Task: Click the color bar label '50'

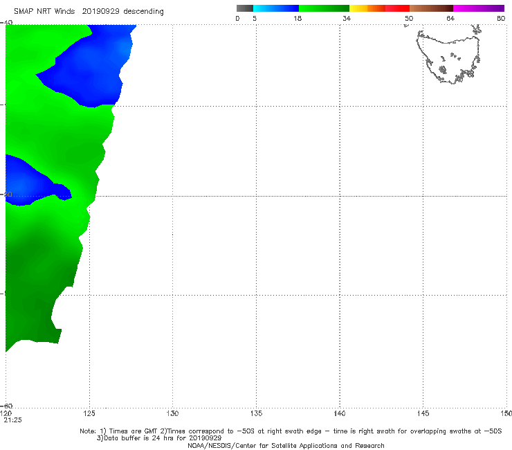Action: (x=409, y=19)
